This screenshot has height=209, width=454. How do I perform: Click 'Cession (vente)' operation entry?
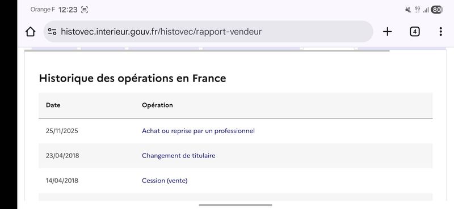pos(165,181)
